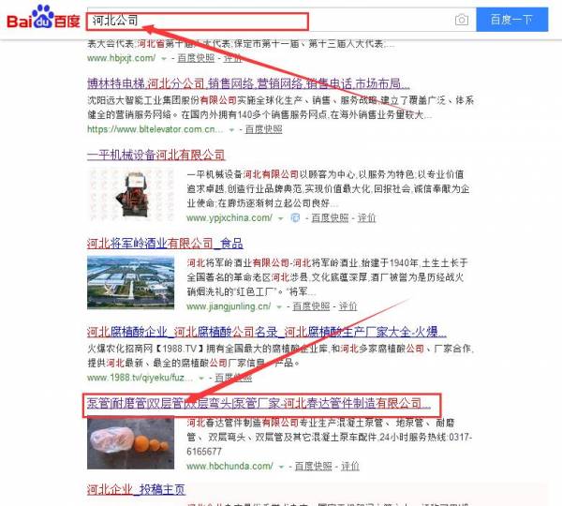Image resolution: width=562 pixels, height=506 pixels.
Task: Click the camera image search icon
Action: pyautogui.click(x=461, y=20)
